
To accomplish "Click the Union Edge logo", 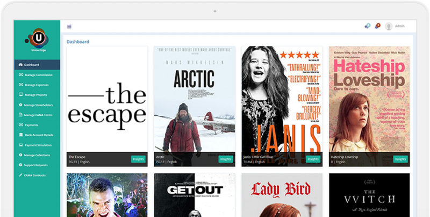I will coord(37,38).
